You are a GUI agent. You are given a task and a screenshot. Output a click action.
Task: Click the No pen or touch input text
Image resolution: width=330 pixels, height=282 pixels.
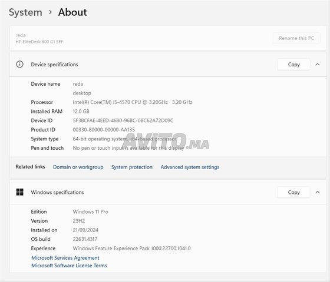(128, 148)
